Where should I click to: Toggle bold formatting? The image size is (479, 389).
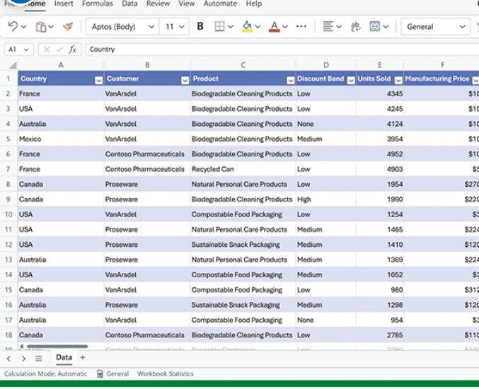tap(200, 27)
